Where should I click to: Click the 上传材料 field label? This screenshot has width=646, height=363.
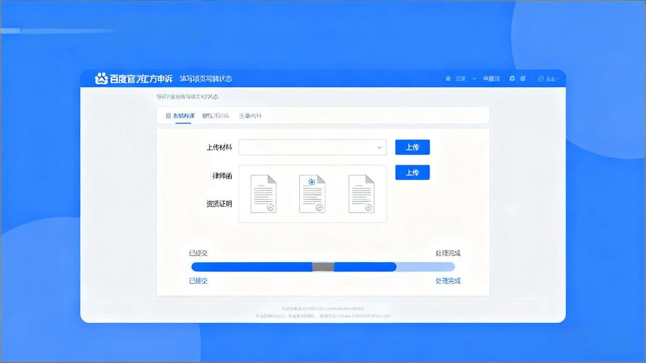[x=219, y=147]
